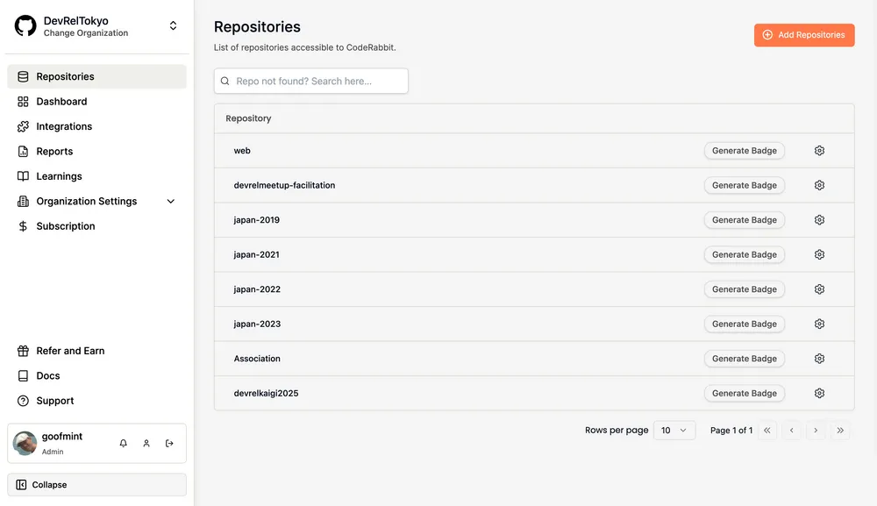Jump to the first page arrow
The height and width of the screenshot is (506, 877).
767,431
